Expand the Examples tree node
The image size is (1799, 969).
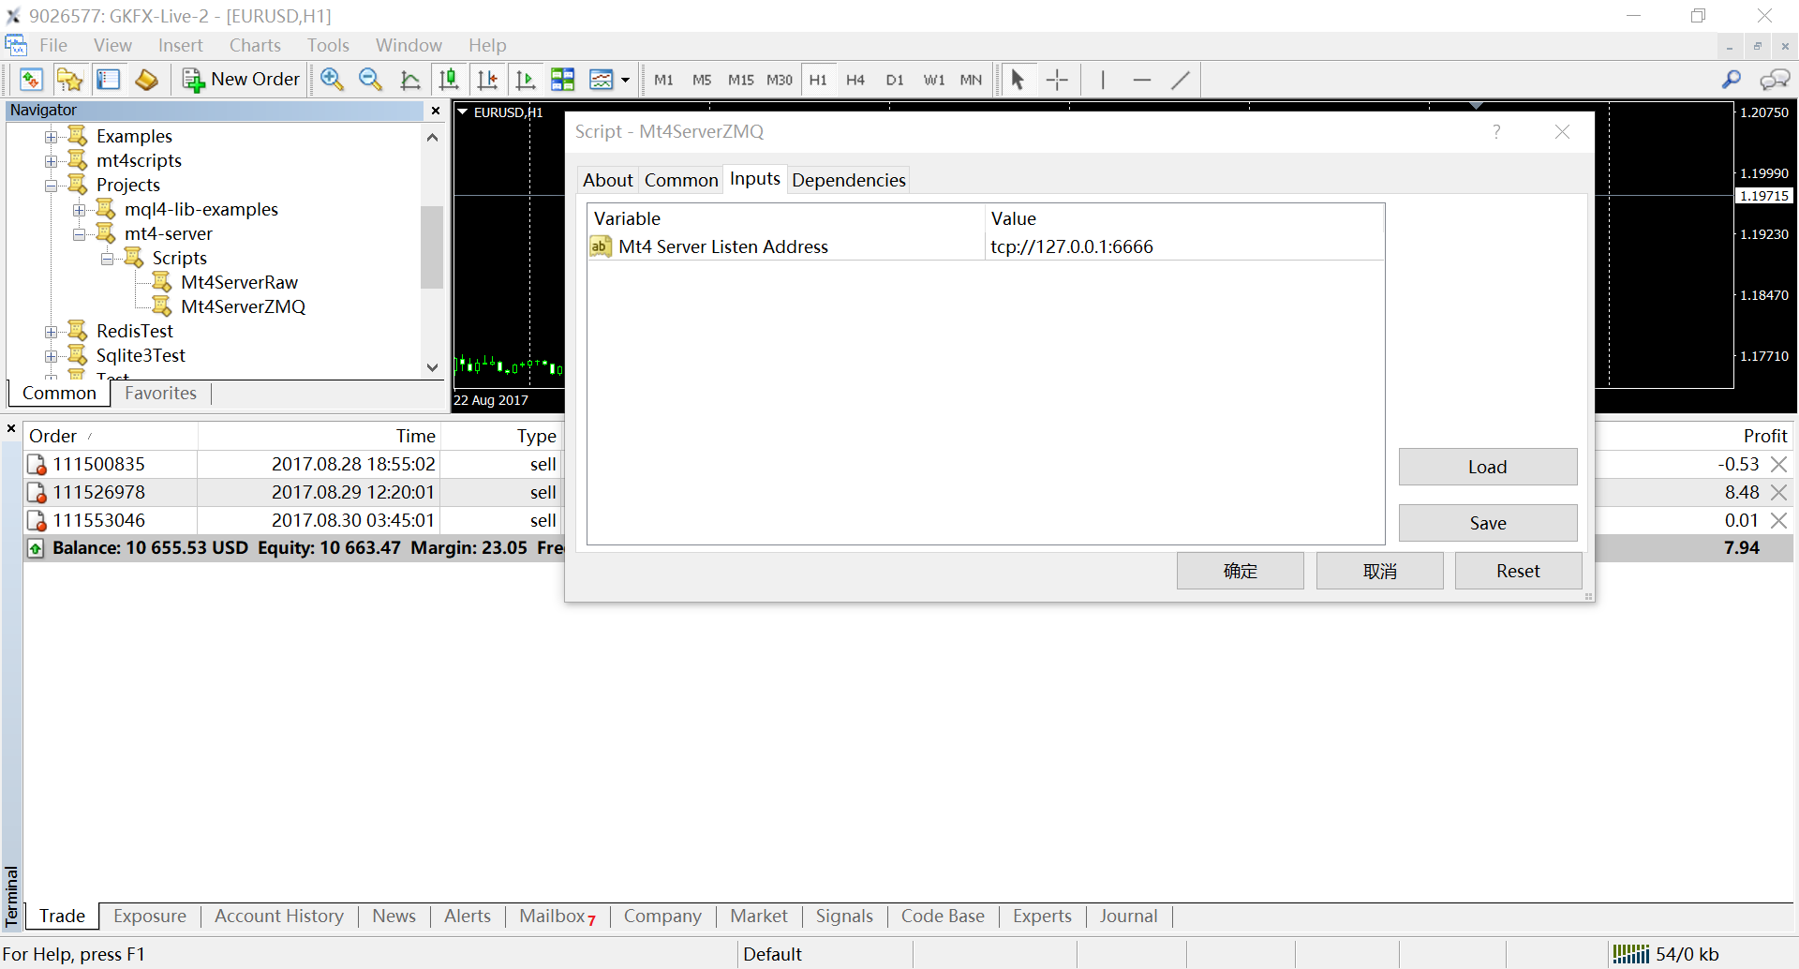coord(51,137)
